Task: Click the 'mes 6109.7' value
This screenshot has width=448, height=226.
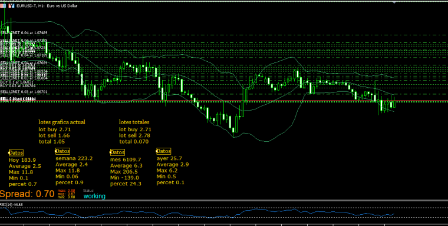Action: click(x=126, y=159)
